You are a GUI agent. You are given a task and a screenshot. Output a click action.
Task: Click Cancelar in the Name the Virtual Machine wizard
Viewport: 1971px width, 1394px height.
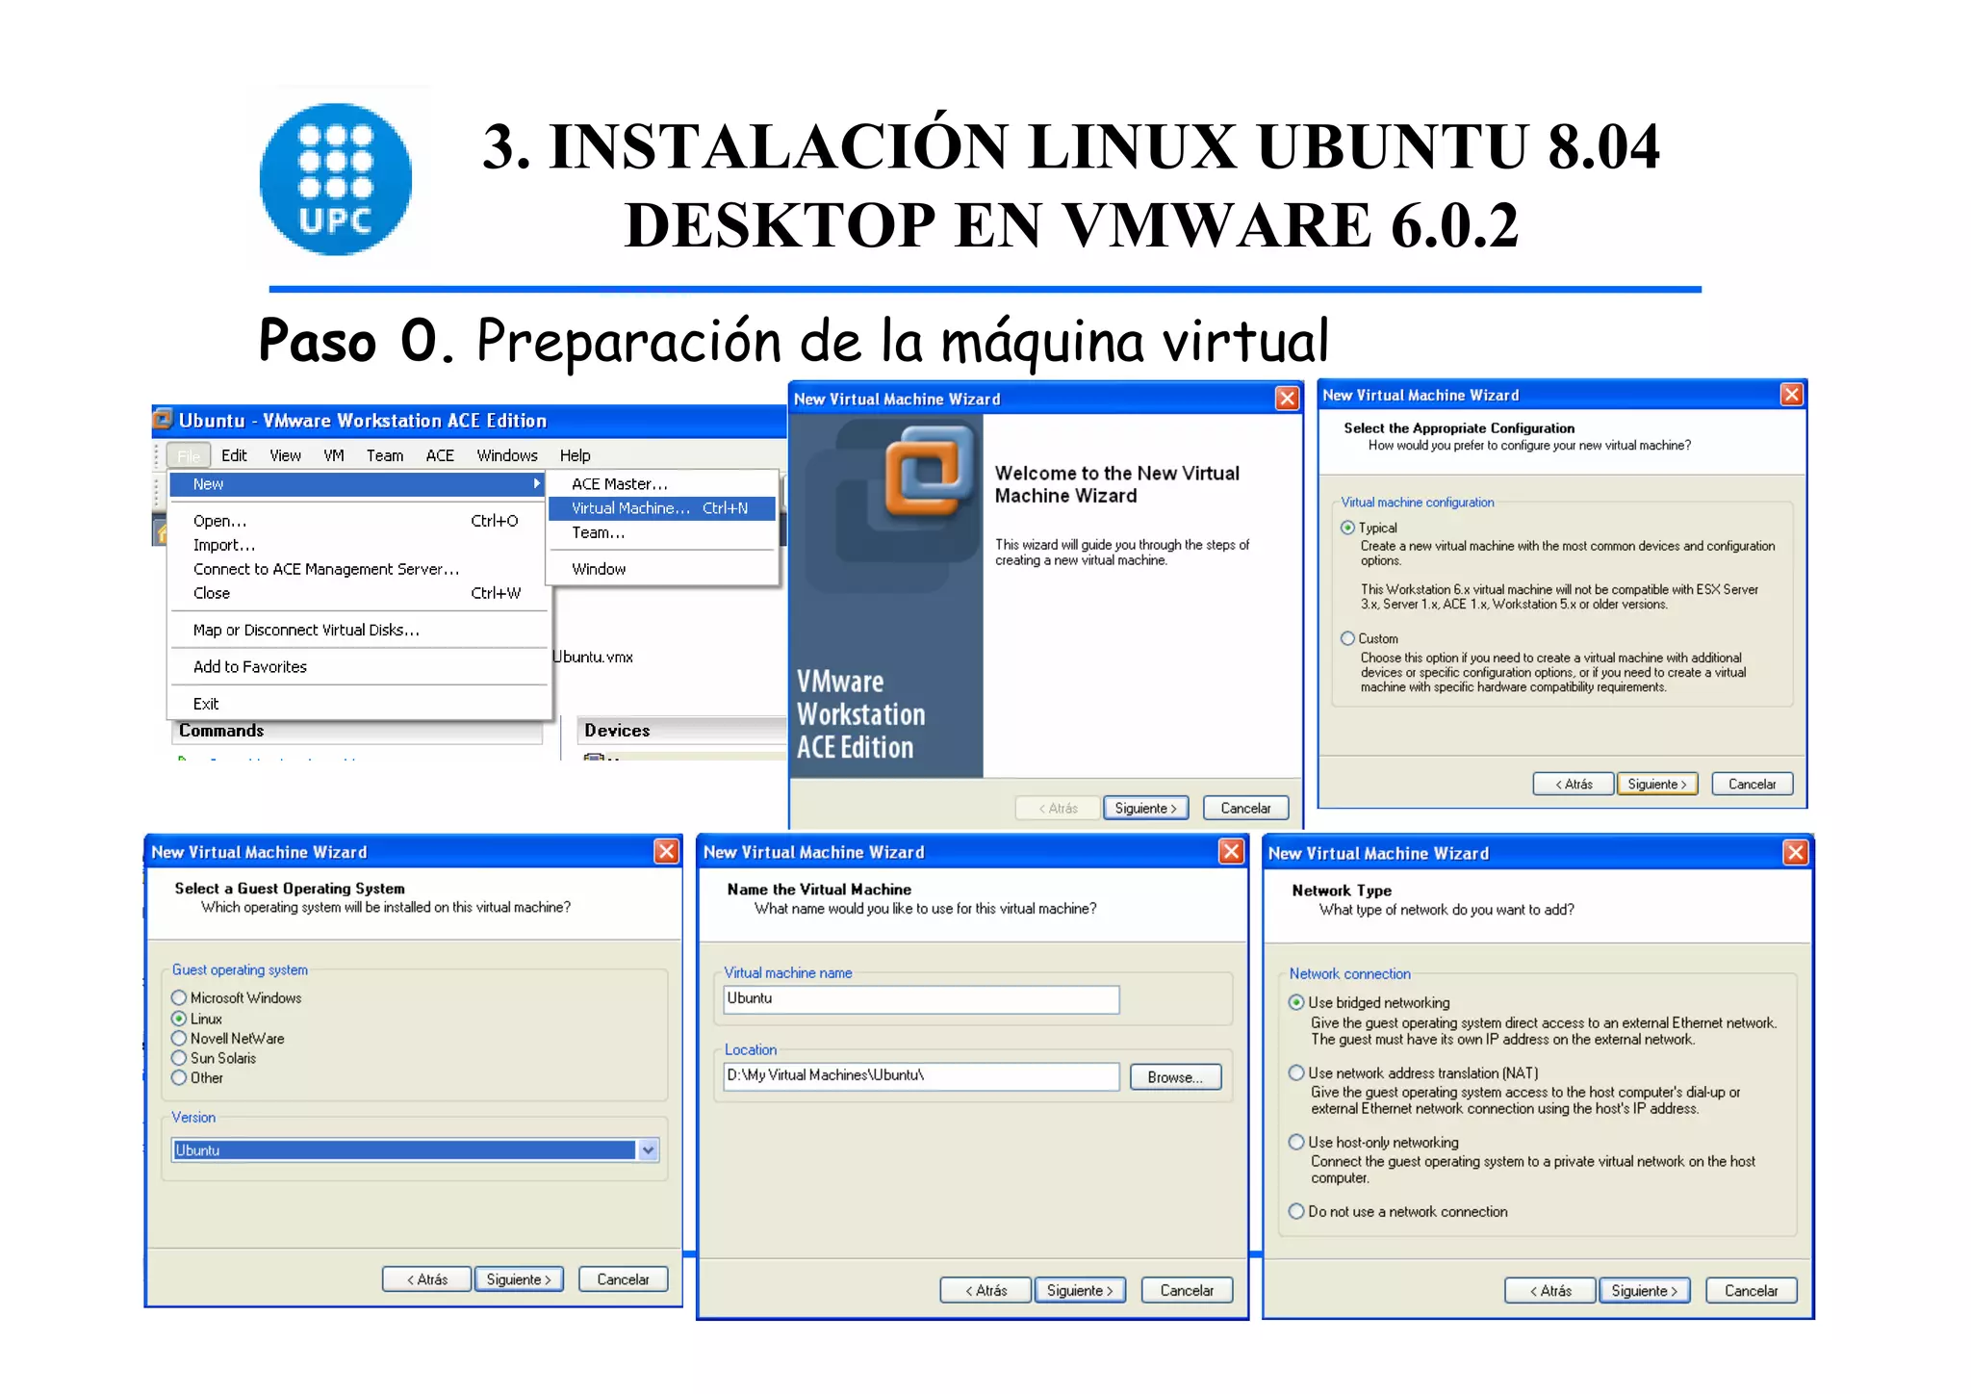point(1187,1290)
